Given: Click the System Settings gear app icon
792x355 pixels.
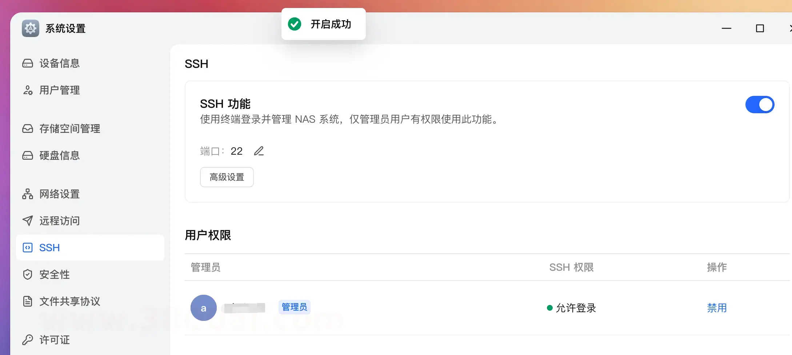Looking at the screenshot, I should [x=31, y=28].
